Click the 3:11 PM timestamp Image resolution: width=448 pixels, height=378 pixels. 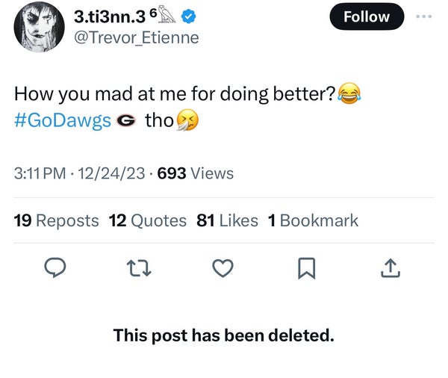(41, 173)
